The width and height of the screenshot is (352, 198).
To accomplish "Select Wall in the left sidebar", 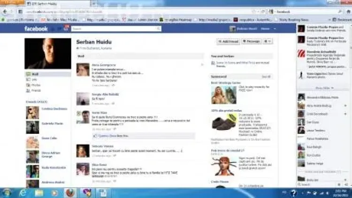I will 35,74.
